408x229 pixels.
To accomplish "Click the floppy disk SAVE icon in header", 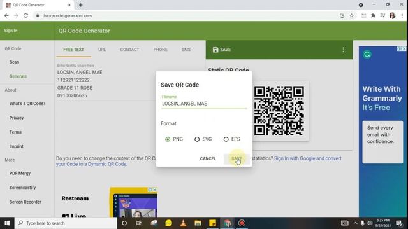I will click(x=215, y=50).
